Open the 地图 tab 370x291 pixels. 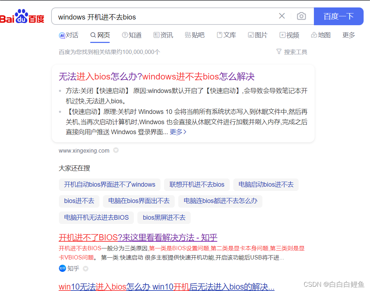[321, 35]
